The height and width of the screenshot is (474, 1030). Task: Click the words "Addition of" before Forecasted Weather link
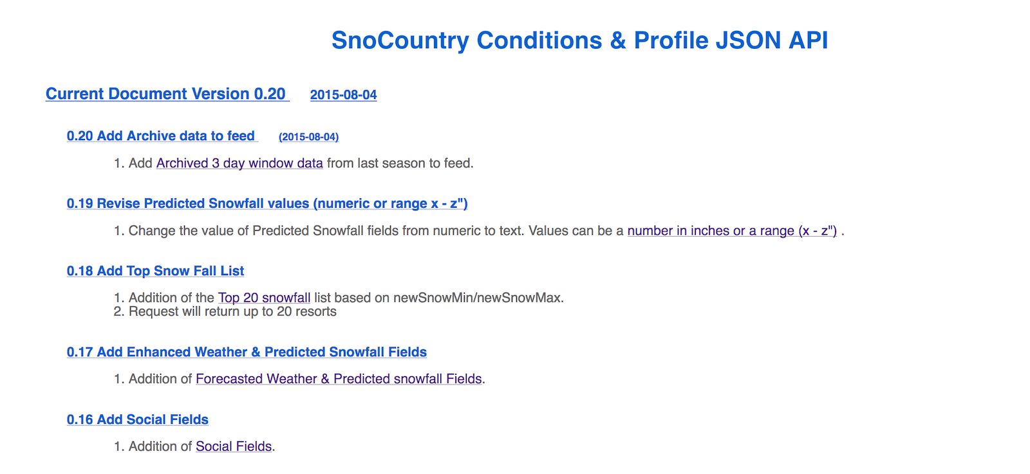160,379
